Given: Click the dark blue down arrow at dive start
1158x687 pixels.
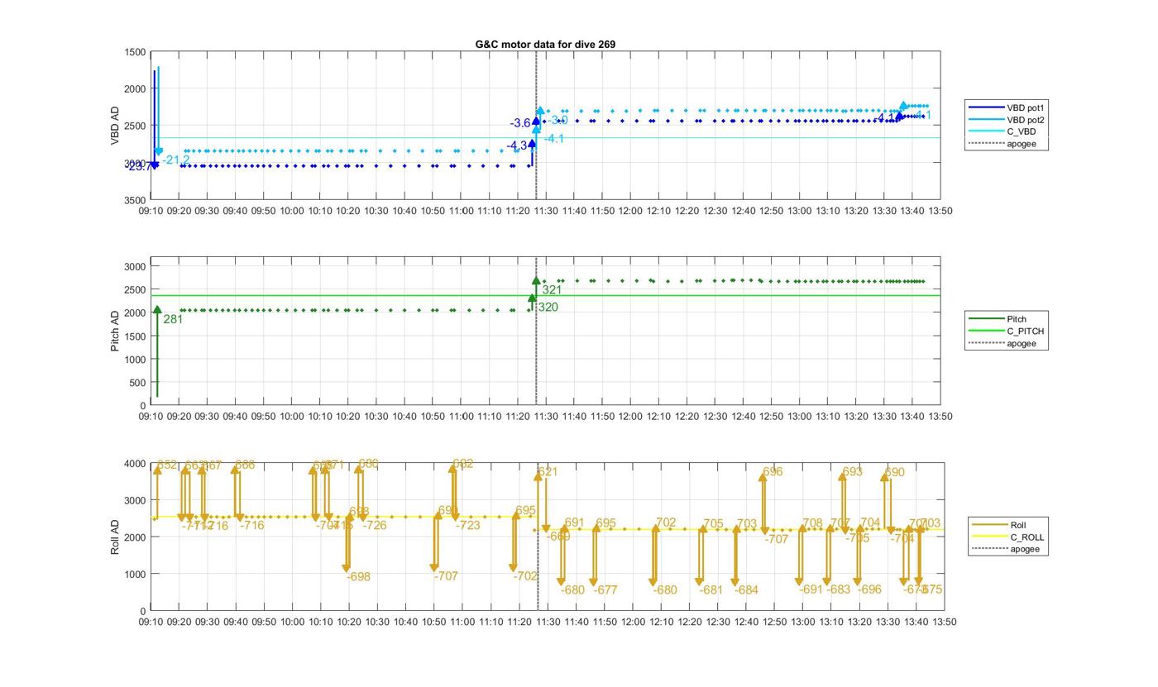Looking at the screenshot, I should point(154,120).
